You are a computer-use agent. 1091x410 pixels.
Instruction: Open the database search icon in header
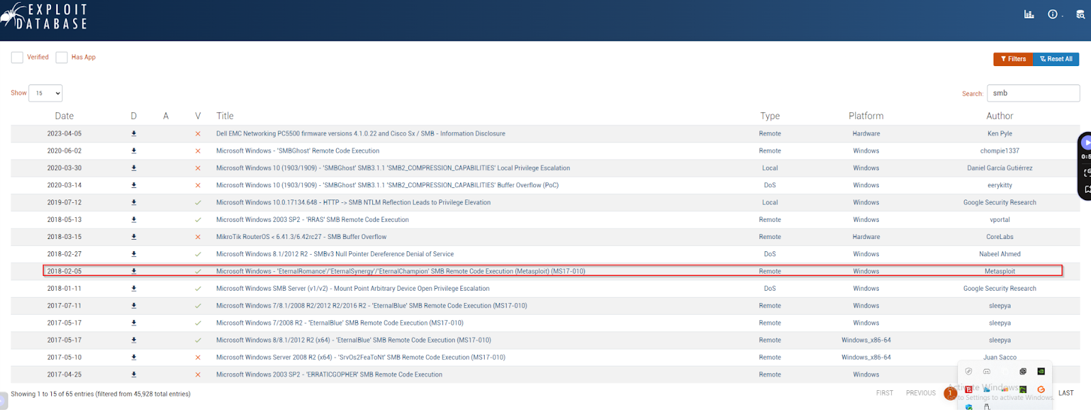tap(1080, 14)
